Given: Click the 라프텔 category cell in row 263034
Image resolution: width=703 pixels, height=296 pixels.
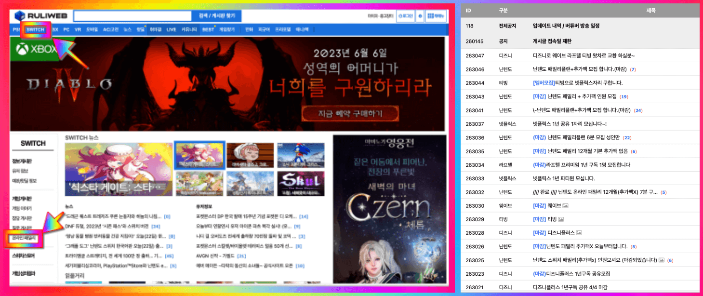Looking at the screenshot, I should point(505,165).
